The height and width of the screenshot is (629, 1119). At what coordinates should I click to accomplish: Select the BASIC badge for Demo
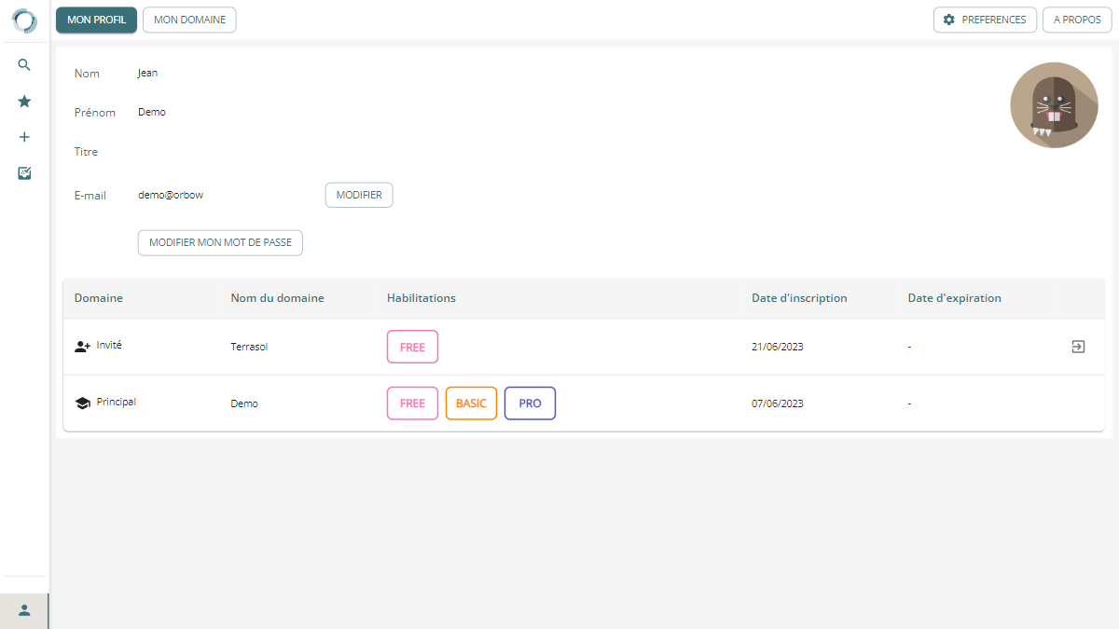[471, 403]
